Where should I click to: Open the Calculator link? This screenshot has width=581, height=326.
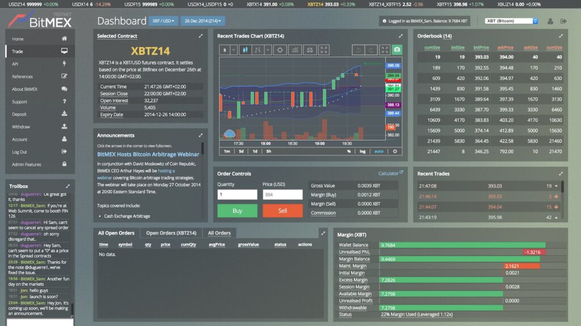(x=390, y=173)
